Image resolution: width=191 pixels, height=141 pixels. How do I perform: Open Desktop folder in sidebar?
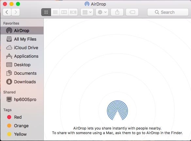(22, 65)
